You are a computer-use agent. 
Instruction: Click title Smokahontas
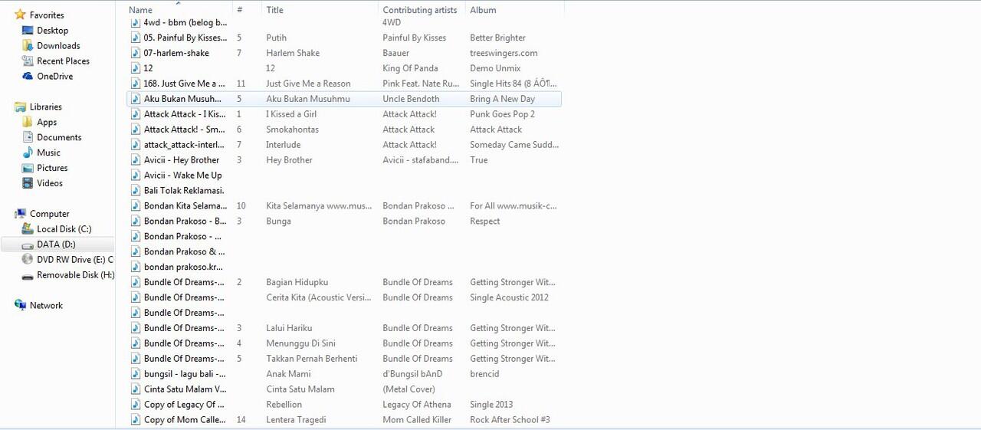click(292, 130)
